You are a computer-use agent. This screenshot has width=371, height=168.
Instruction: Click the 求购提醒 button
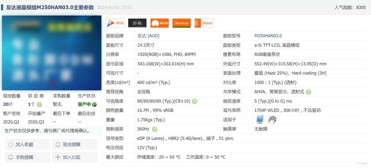pyautogui.click(x=27, y=157)
